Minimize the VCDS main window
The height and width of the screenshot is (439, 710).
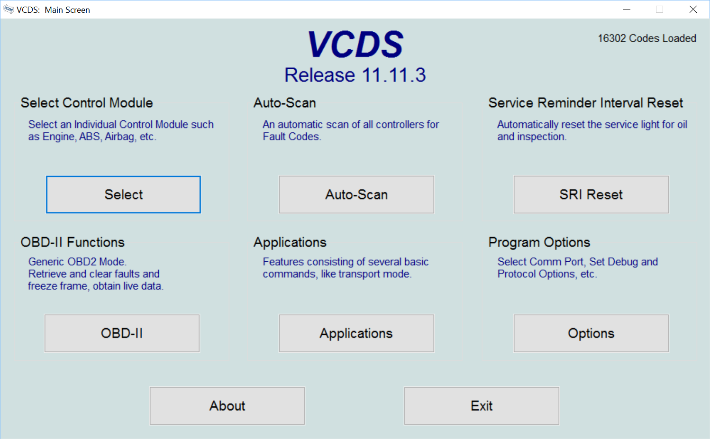point(627,9)
